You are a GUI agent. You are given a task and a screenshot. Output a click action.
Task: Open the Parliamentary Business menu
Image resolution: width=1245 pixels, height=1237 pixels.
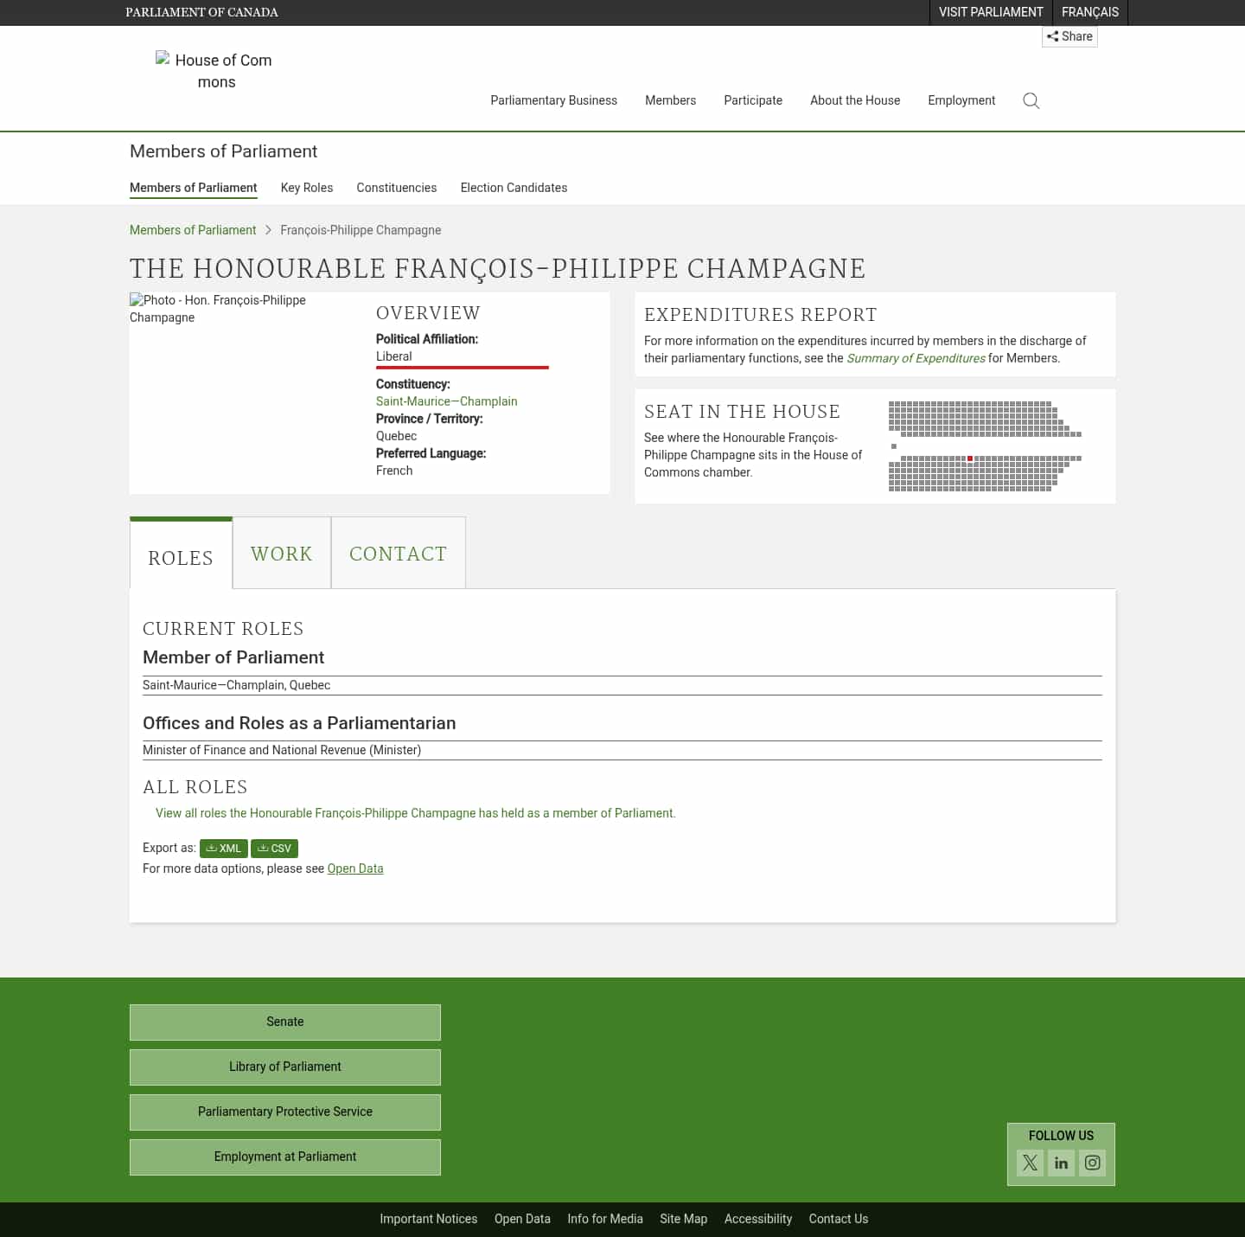point(553,100)
